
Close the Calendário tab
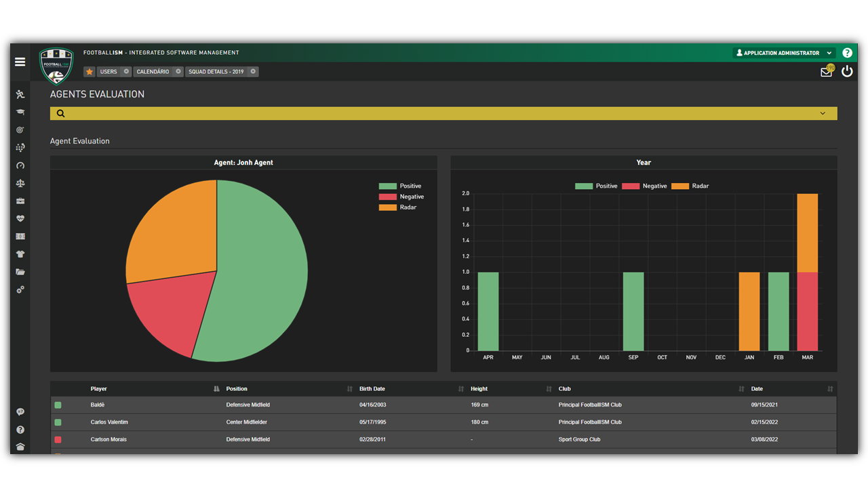[178, 71]
